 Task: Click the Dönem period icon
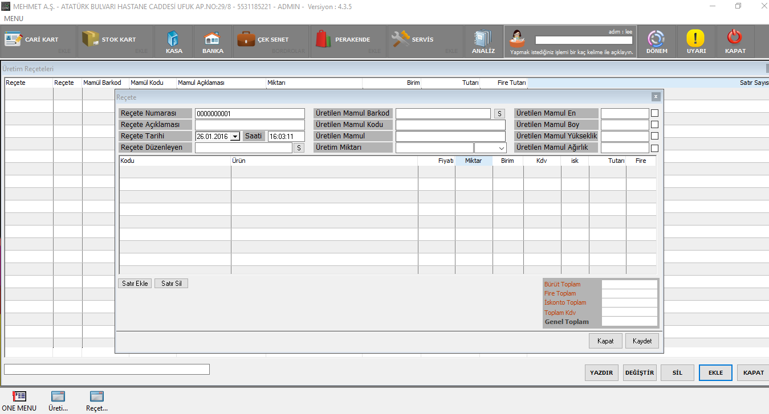click(x=656, y=42)
